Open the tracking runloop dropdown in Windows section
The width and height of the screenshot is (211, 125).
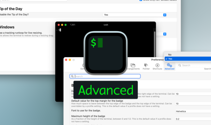point(165,34)
